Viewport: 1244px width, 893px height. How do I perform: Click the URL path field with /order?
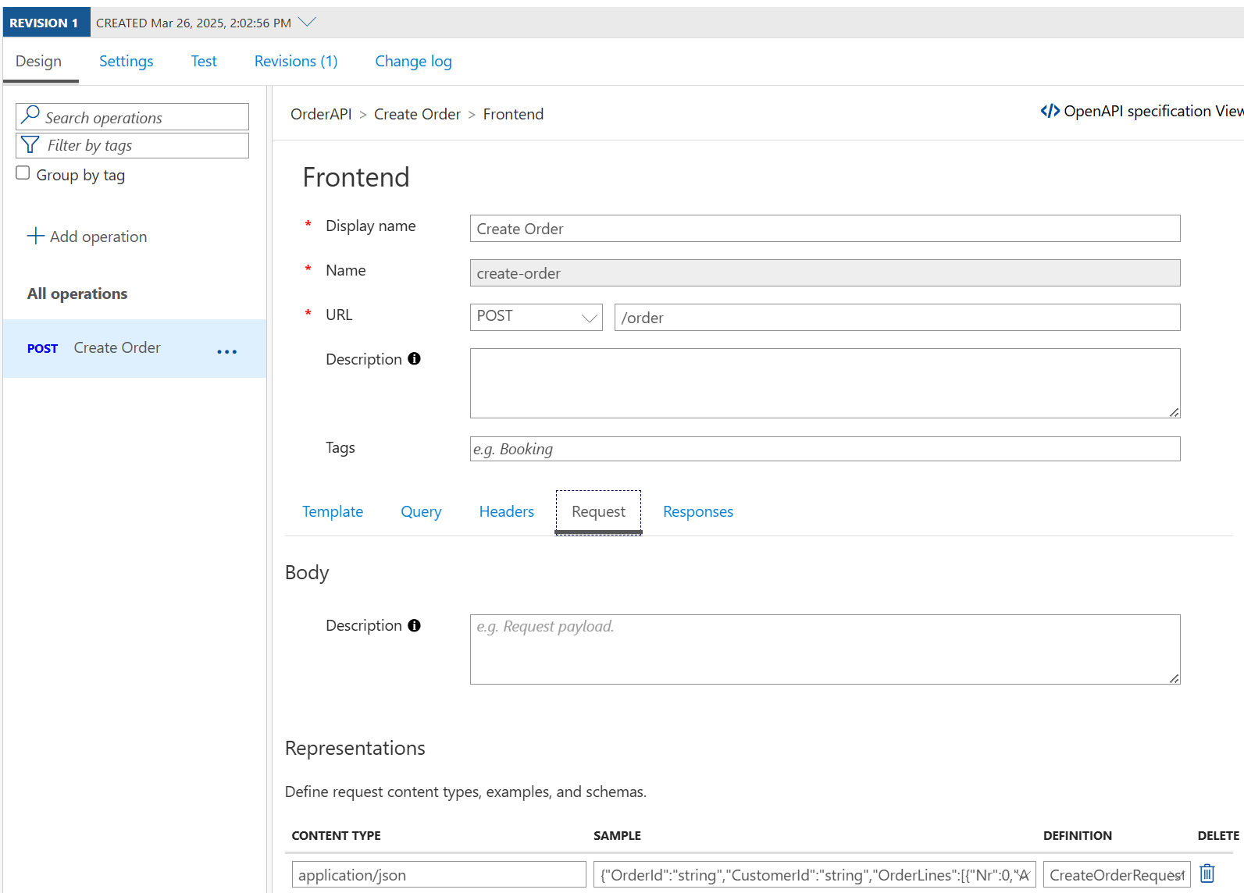[x=897, y=318]
